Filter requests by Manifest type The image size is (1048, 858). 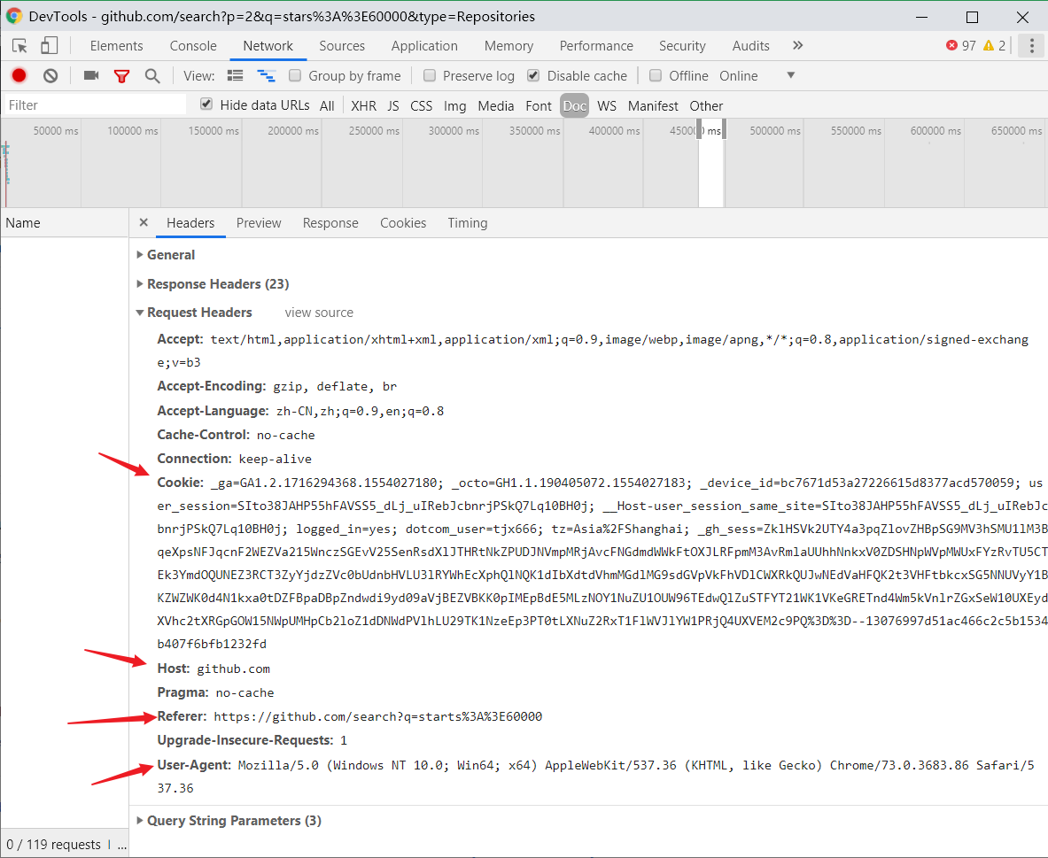(x=653, y=105)
